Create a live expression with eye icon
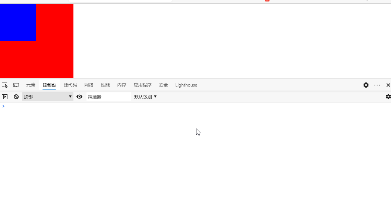Screen dimensions: 391x218 79,97
